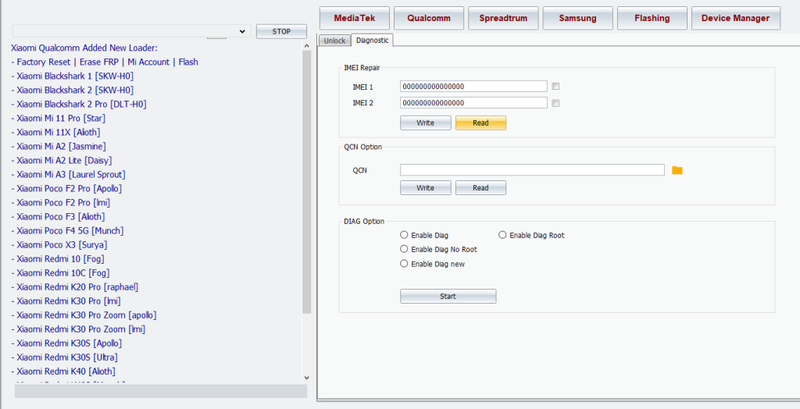Go to the MediaTek section
Image resolution: width=800 pixels, height=409 pixels.
354,18
